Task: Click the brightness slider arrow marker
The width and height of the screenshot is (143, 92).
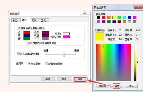Action: 137,63
